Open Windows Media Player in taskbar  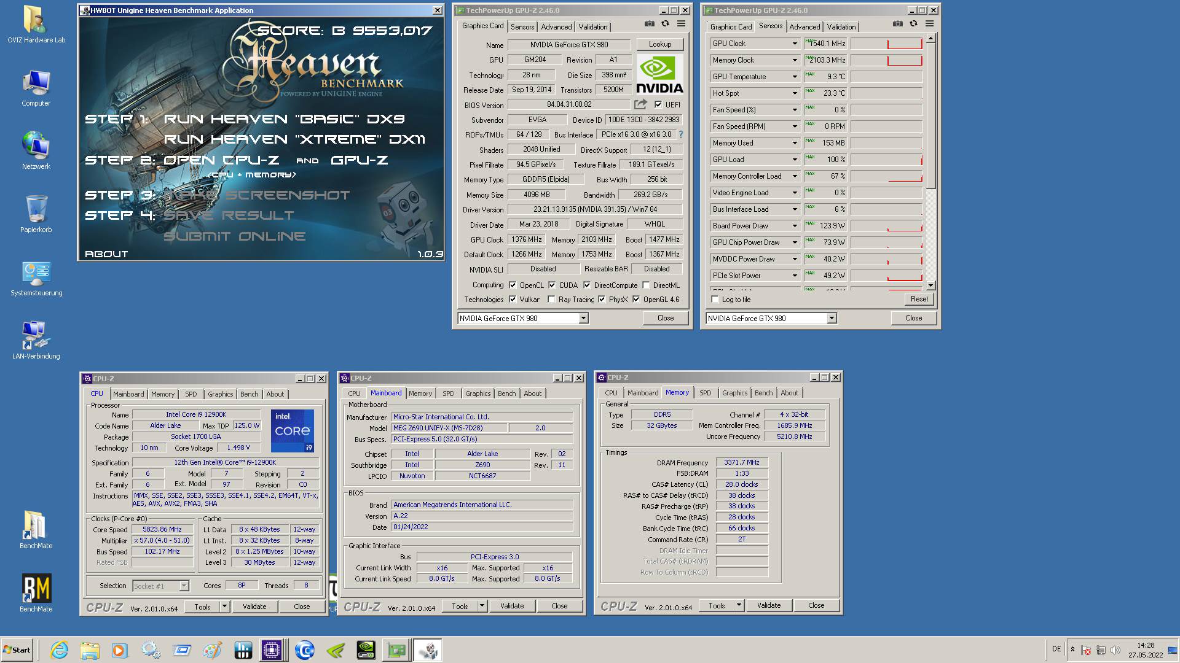pyautogui.click(x=120, y=650)
